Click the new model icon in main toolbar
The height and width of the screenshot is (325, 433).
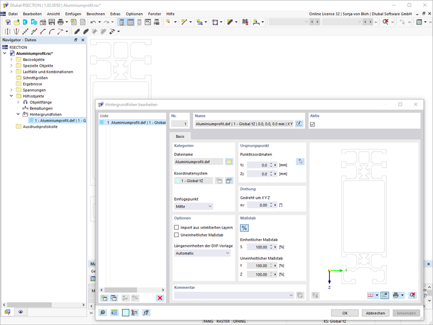pyautogui.click(x=8, y=22)
